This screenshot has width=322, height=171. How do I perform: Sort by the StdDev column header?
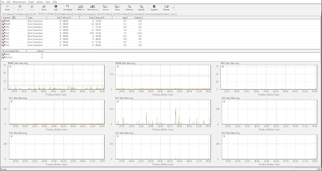pyautogui.click(x=135, y=18)
